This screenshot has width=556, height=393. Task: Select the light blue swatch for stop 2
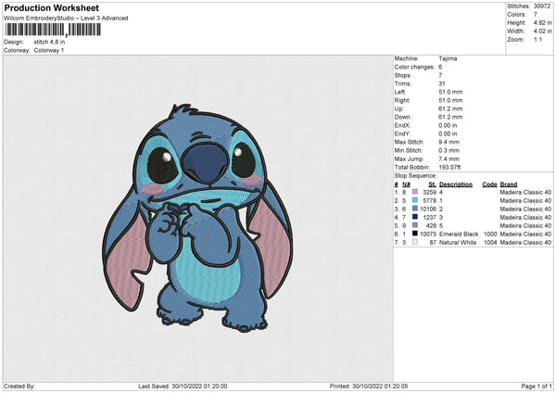pos(414,200)
